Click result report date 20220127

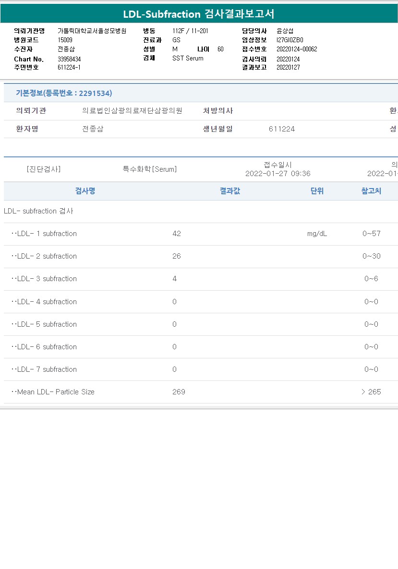288,68
